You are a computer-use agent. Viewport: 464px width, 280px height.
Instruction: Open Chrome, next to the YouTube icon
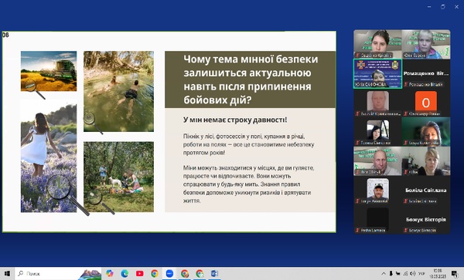(x=155, y=274)
